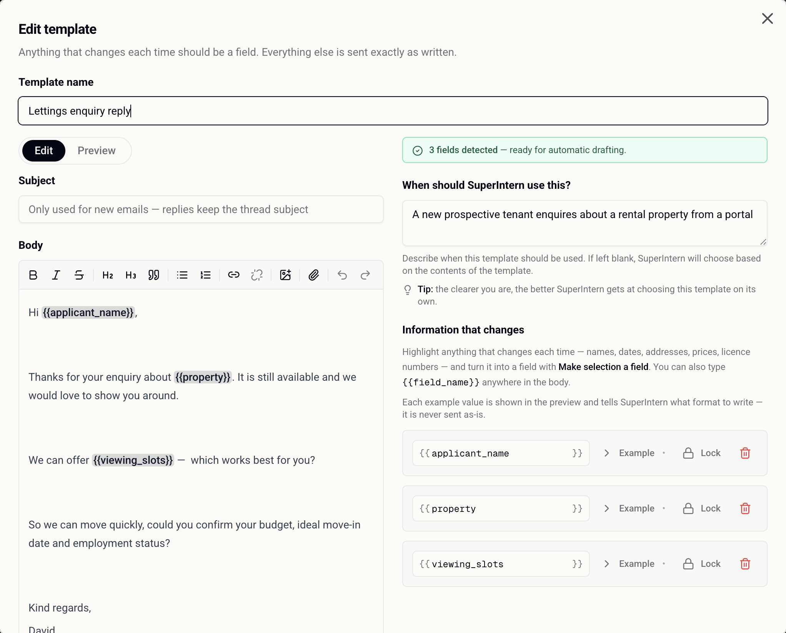
Task: Edit the applicant_name field name input
Action: (501, 453)
